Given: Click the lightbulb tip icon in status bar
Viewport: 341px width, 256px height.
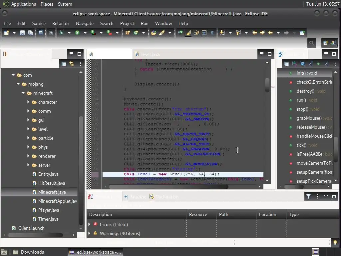Looking at the screenshot, I should pyautogui.click(x=335, y=243).
